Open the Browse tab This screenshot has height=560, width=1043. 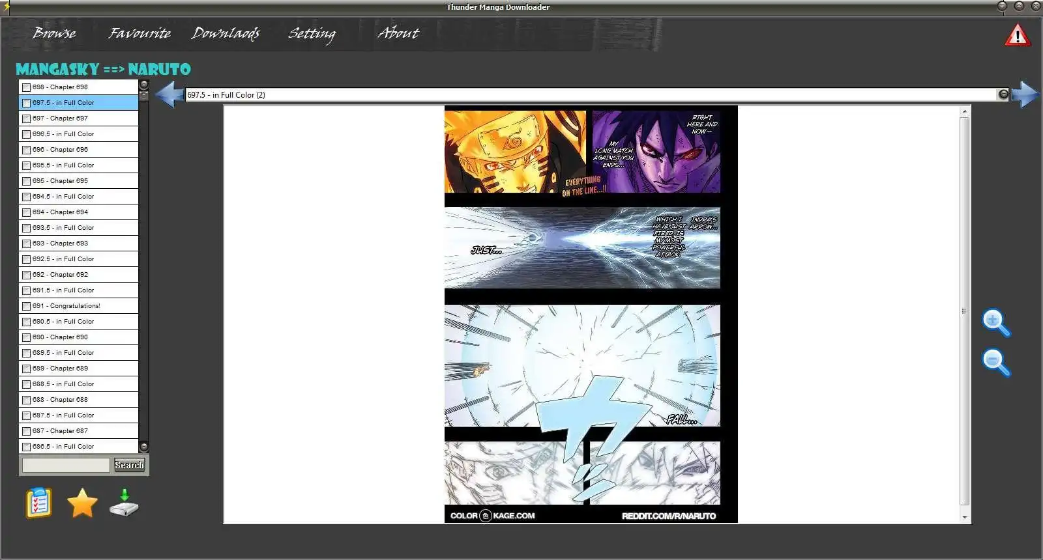[x=54, y=33]
